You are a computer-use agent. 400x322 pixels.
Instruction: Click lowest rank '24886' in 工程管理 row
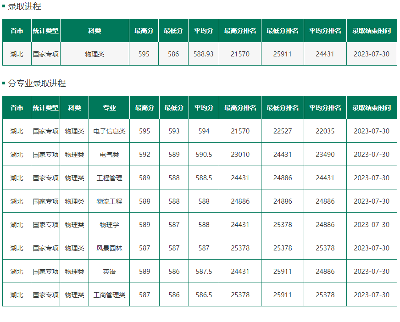coord(283,178)
